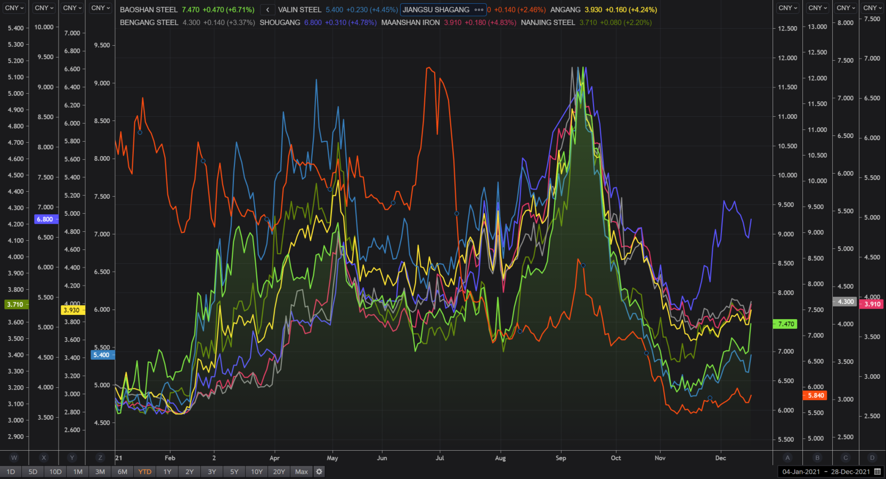This screenshot has height=479, width=886.
Task: Open the CNY currency dropdown for axis C
Action: [x=846, y=8]
